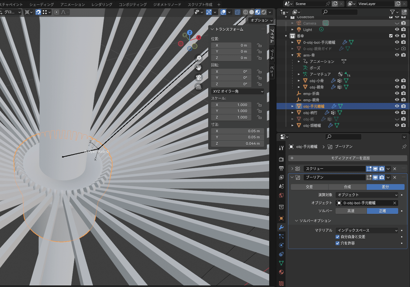The height and width of the screenshot is (287, 410).
Task: Click モディファイアーを追加 button
Action: (348, 158)
